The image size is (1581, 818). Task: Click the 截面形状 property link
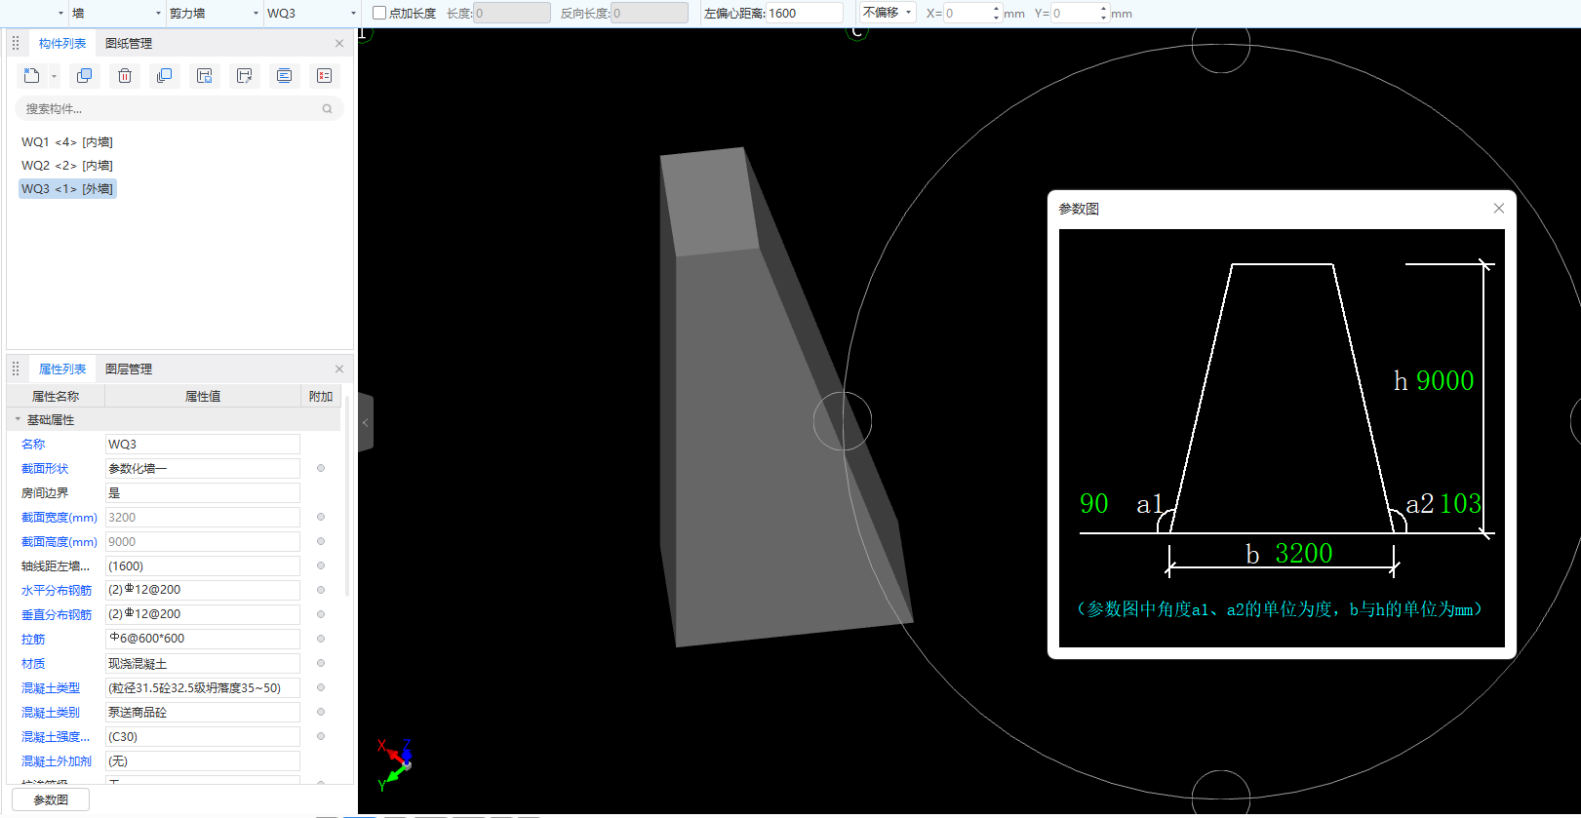(45, 469)
